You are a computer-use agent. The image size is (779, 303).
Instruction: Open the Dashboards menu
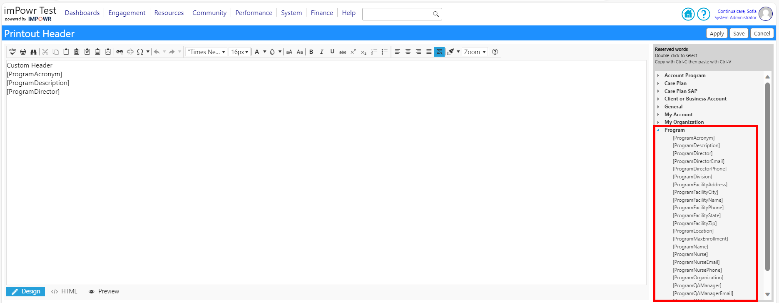[82, 13]
